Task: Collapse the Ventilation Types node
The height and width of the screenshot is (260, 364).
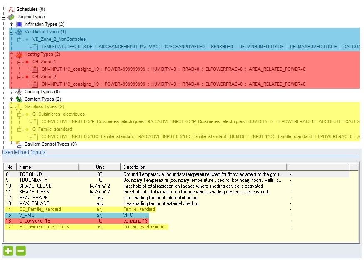Action: (x=11, y=32)
